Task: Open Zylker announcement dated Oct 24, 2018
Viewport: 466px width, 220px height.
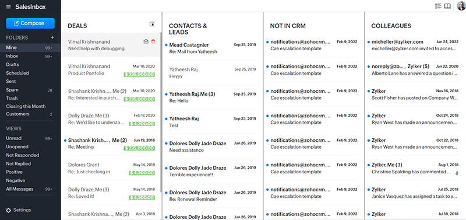Action: point(414,119)
